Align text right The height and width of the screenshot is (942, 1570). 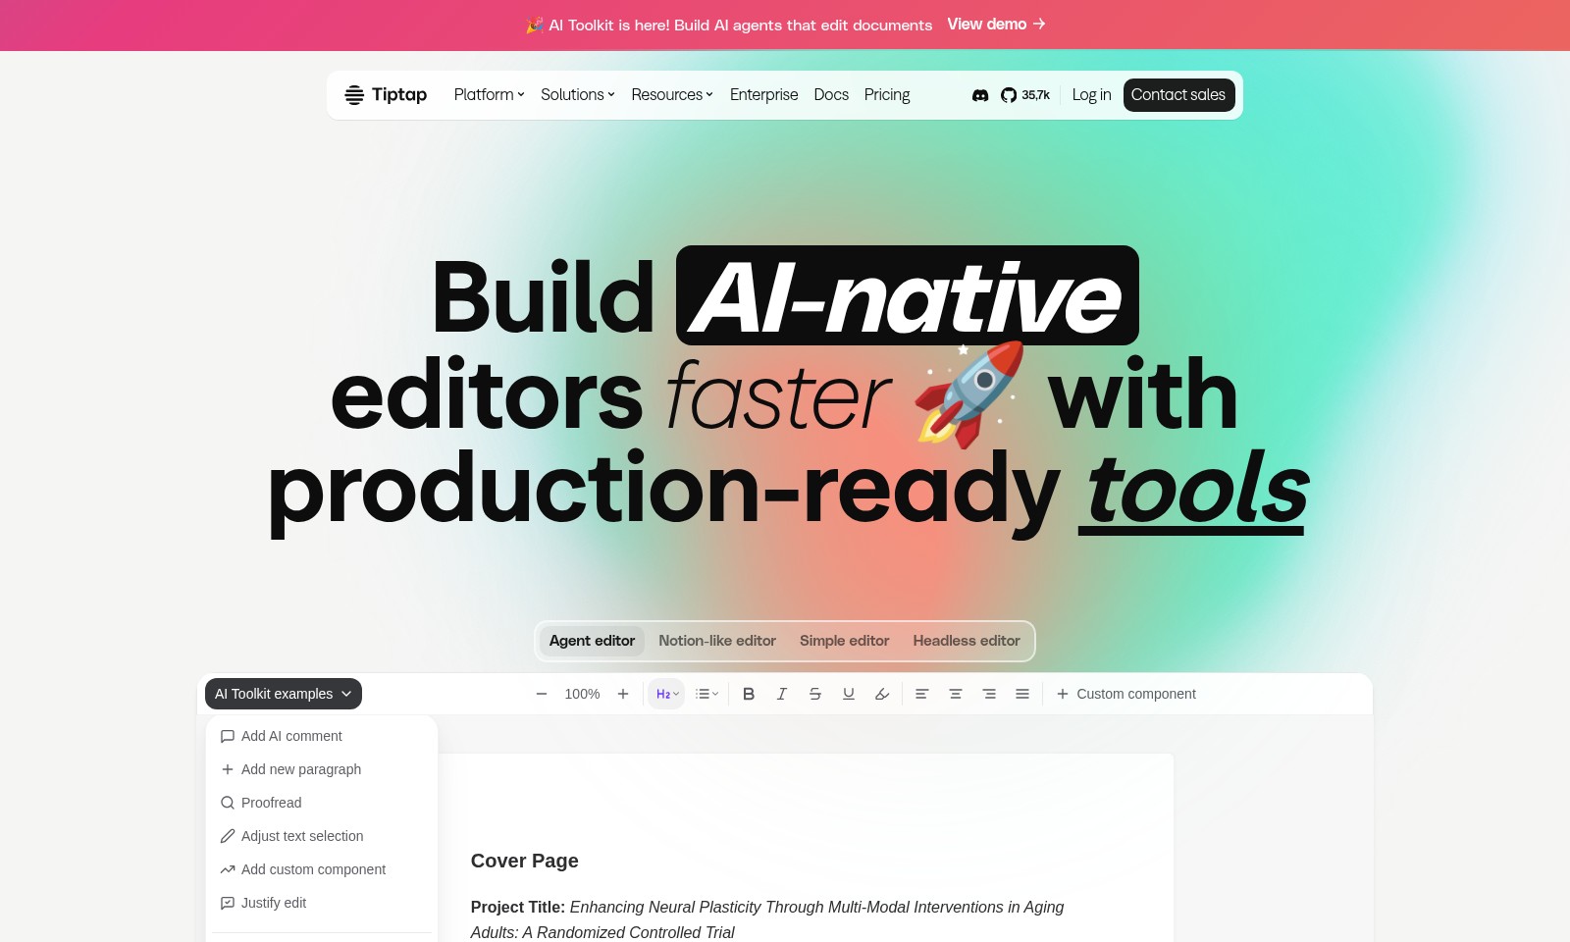point(989,694)
